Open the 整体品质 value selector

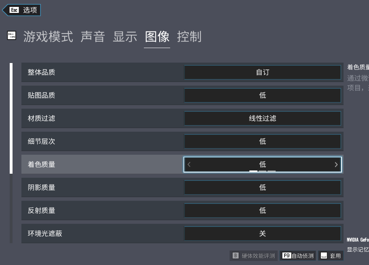[x=262, y=72]
